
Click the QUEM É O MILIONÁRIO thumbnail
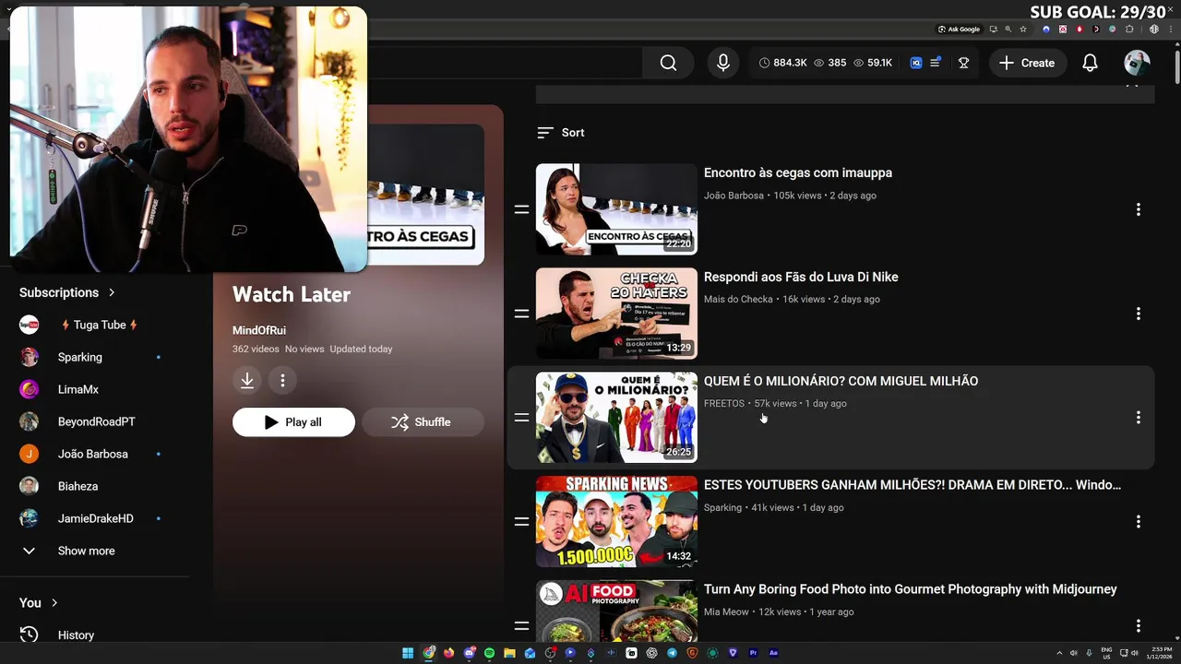coord(616,418)
